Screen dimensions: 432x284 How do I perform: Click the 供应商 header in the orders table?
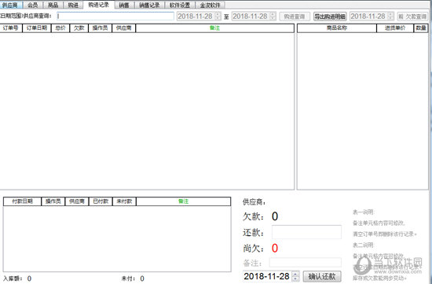click(x=123, y=28)
